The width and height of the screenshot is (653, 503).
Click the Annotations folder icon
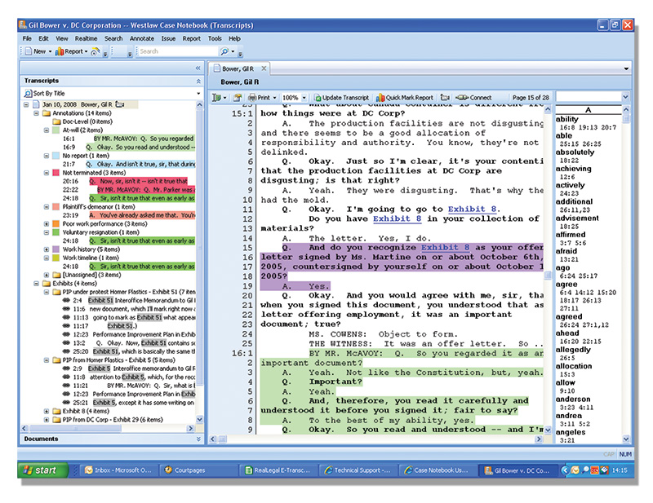pyautogui.click(x=47, y=113)
